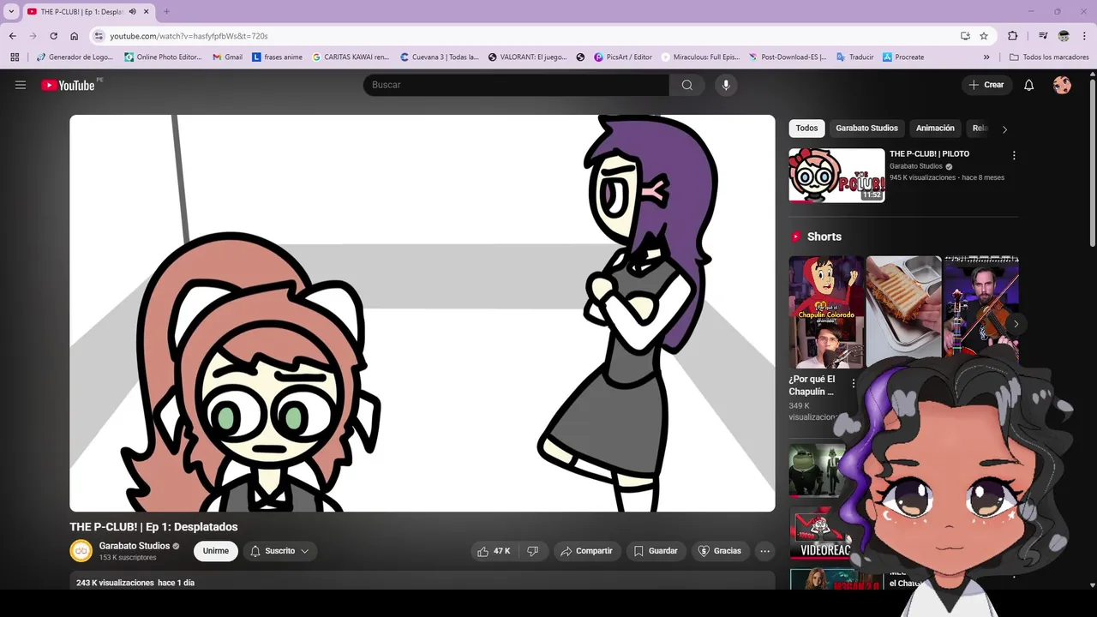This screenshot has width=1097, height=617.
Task: Click the Crear create button
Action: [986, 85]
